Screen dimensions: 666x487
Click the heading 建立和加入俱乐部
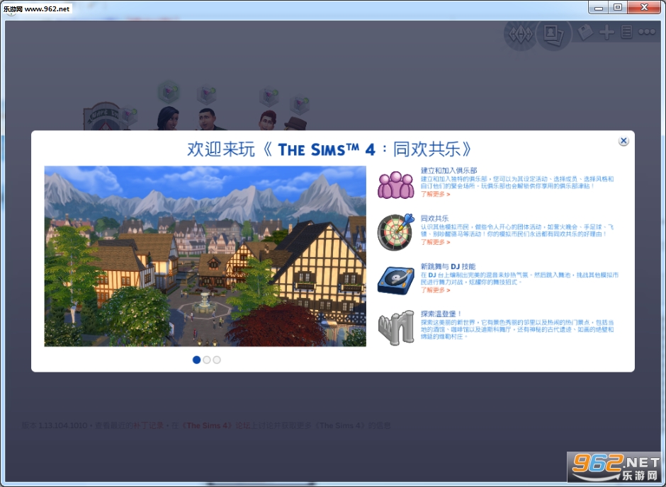(448, 170)
